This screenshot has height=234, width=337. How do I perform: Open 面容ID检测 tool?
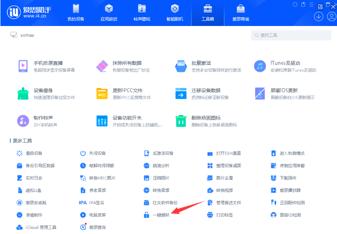click(x=286, y=215)
